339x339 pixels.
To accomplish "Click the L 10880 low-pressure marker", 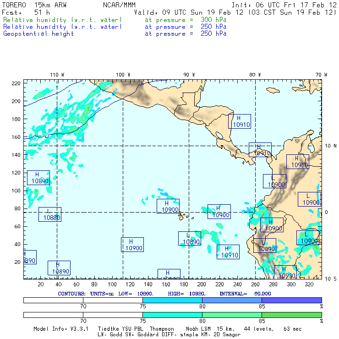I will pos(49,214).
